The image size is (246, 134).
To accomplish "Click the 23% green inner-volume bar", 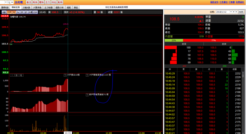I will pyautogui.click(x=174, y=40).
